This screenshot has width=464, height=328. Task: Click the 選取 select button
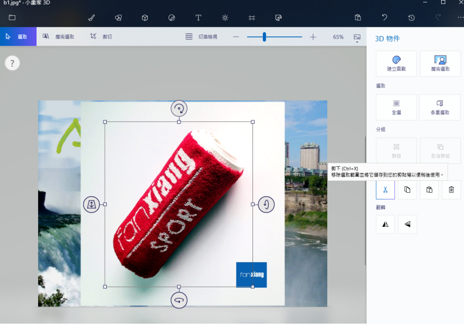coord(18,37)
